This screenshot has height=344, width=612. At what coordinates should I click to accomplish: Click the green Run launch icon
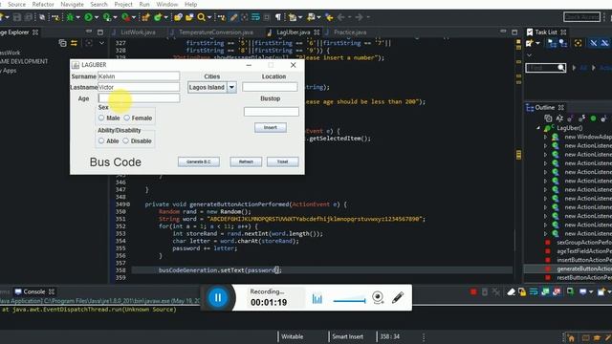click(x=89, y=17)
